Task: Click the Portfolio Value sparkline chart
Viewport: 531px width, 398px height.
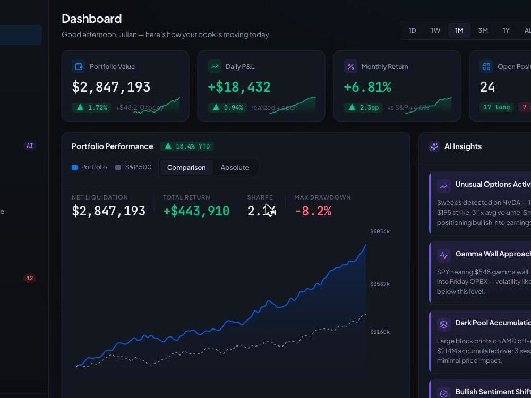Action: pos(157,105)
